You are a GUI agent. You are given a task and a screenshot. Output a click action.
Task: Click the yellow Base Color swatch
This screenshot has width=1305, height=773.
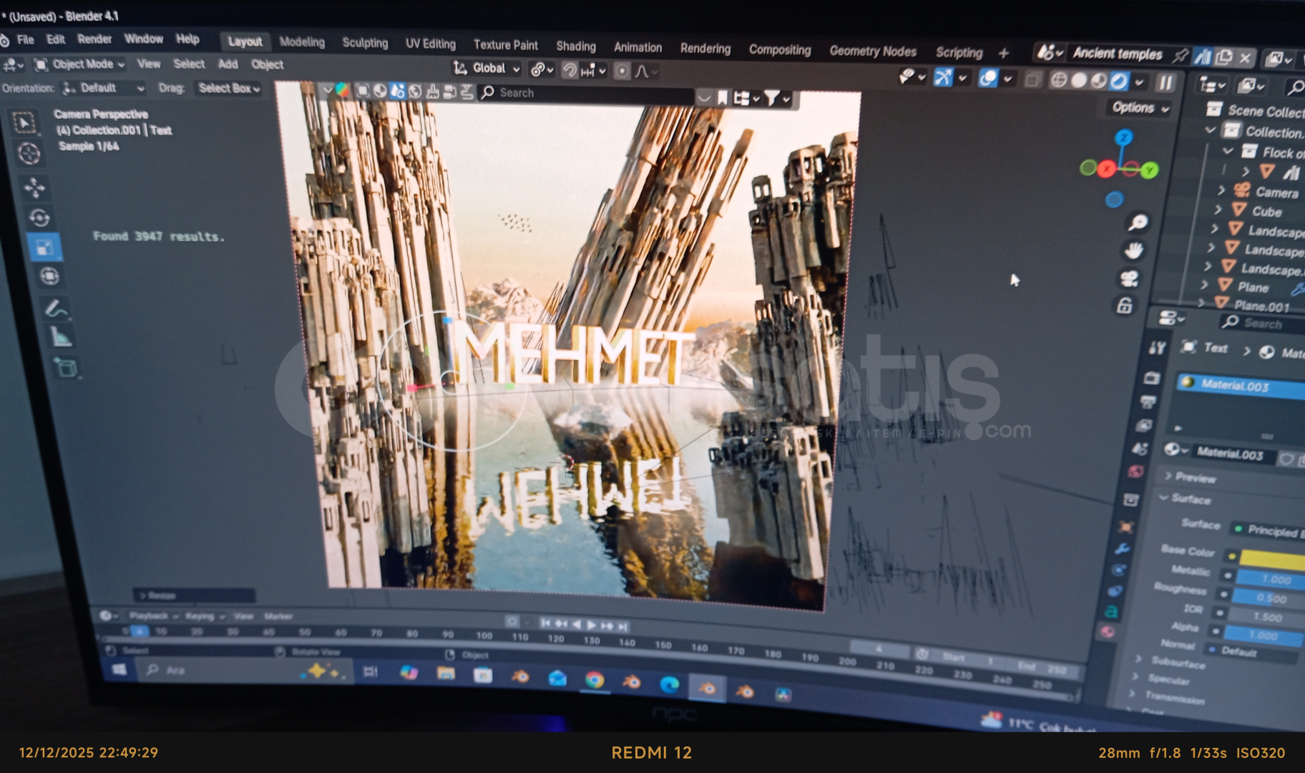point(1274,558)
